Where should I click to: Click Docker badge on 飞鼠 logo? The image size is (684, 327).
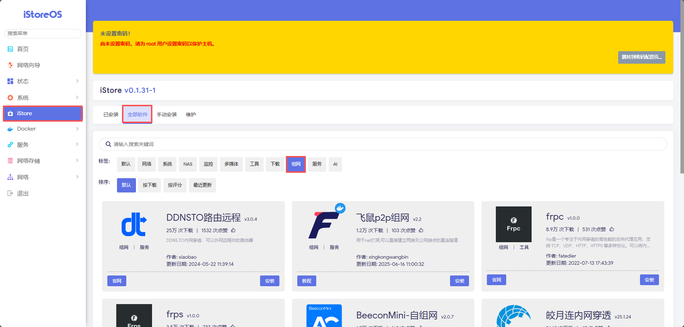[x=340, y=208]
